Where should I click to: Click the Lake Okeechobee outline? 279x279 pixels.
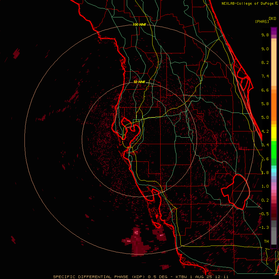(x=235, y=192)
